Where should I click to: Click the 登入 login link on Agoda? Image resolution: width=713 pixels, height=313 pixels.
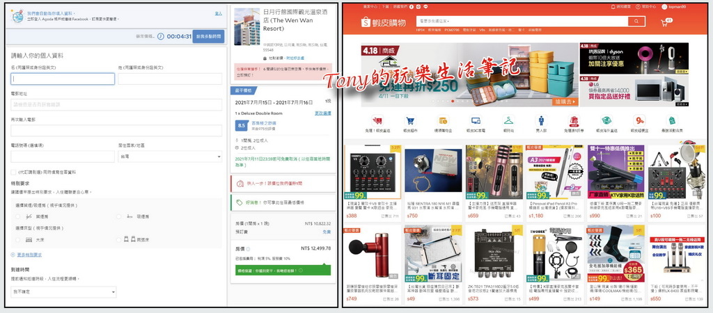218,14
